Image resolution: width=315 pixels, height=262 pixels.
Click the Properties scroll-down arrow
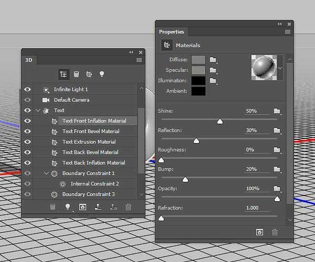[x=290, y=220]
